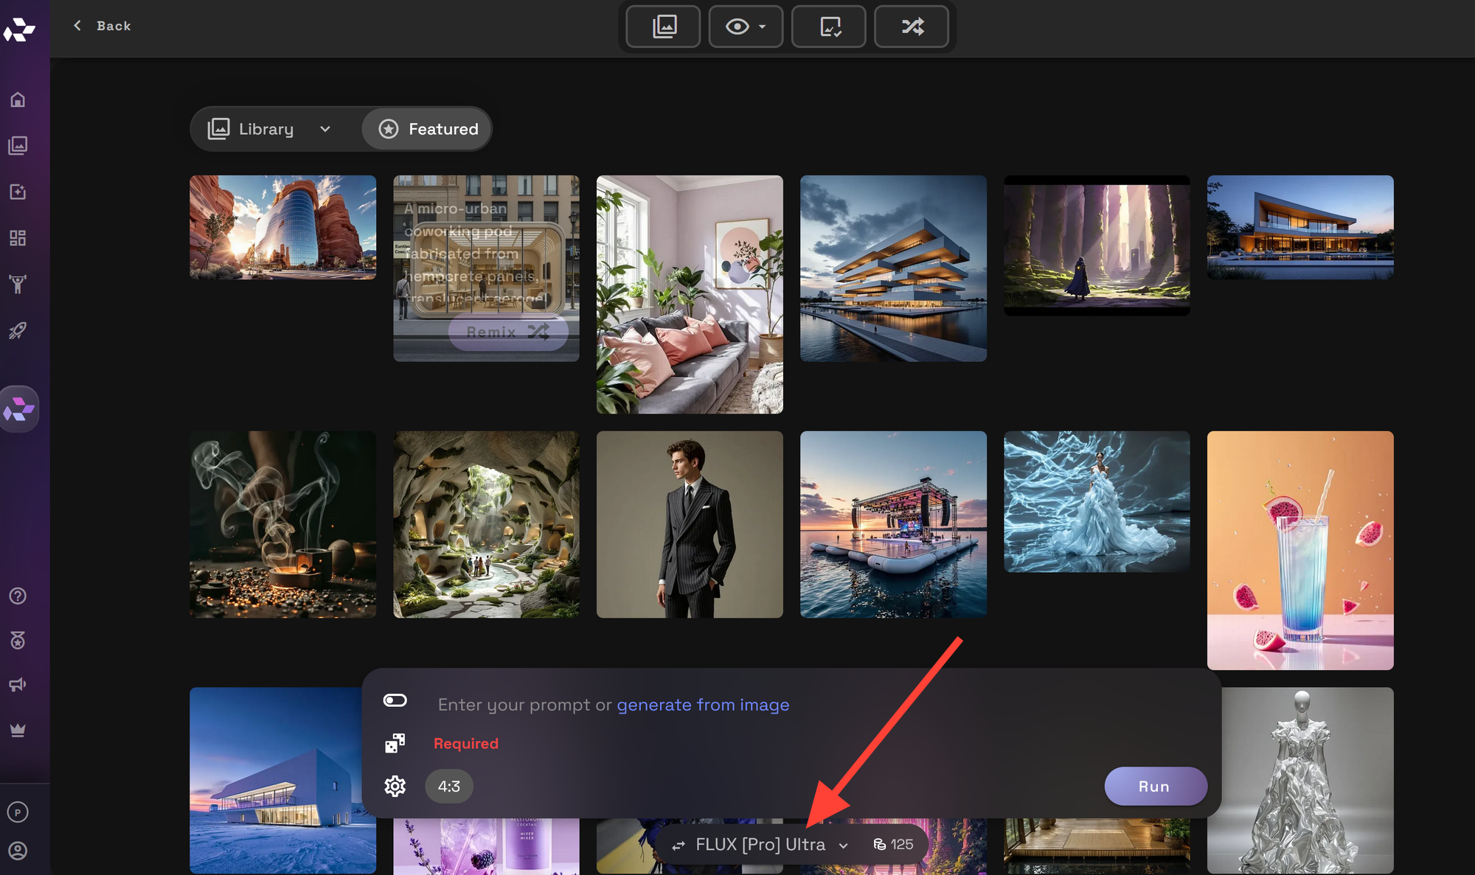Toggle the switch beside prompt field
The width and height of the screenshot is (1475, 875).
[x=395, y=700]
